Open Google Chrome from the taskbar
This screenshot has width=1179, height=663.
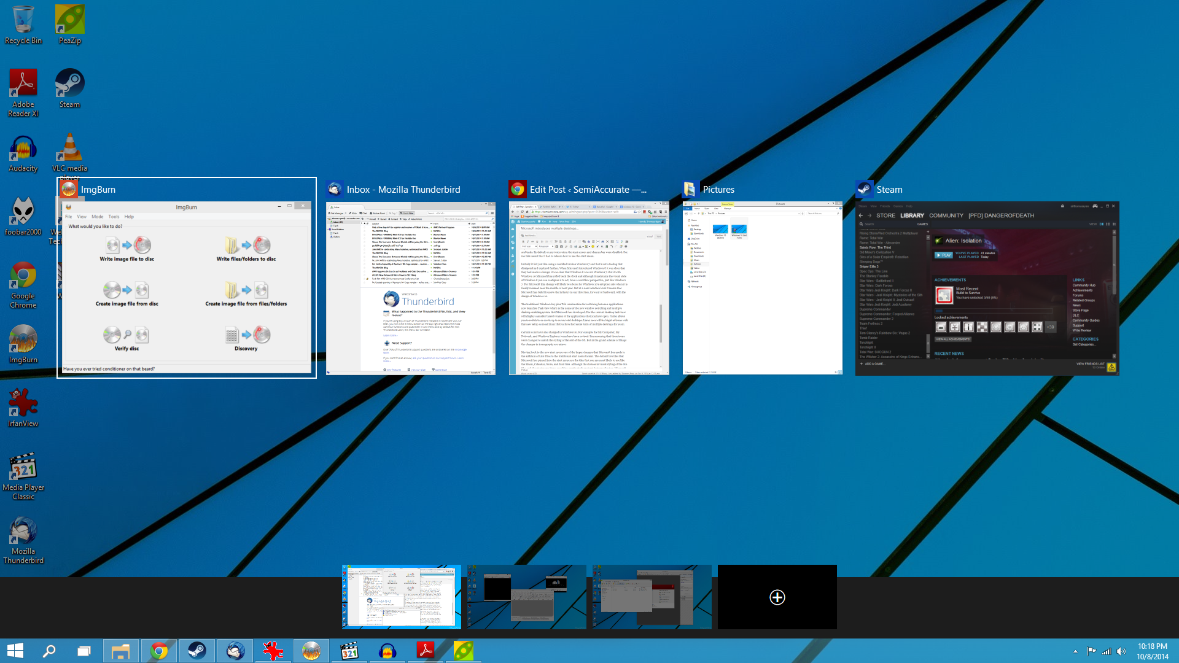[159, 651]
